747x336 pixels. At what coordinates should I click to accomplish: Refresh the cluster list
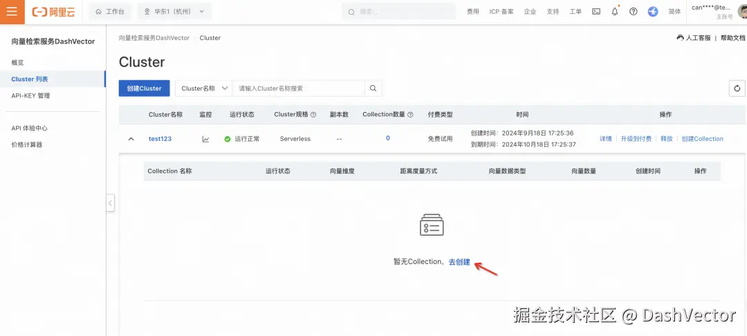click(737, 88)
